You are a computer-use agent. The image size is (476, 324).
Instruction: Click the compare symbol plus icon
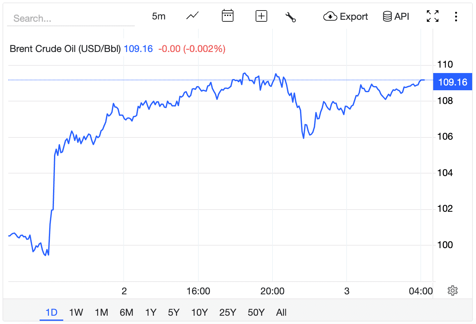[261, 16]
